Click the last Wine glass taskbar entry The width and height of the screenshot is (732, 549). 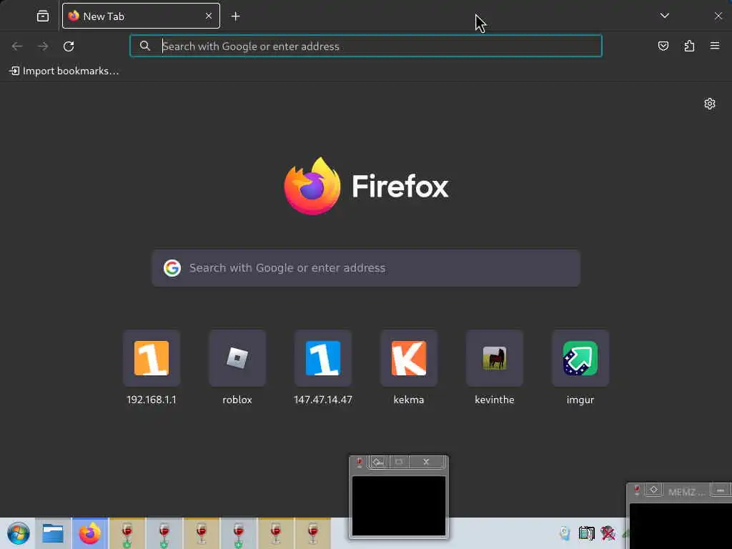pos(313,533)
